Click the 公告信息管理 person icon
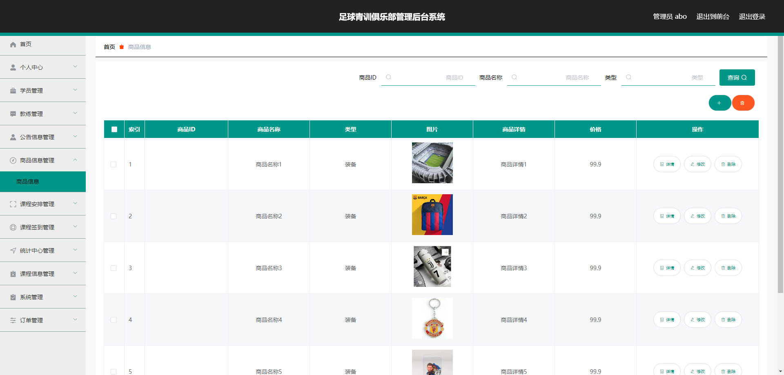Image resolution: width=784 pixels, height=375 pixels. 13,137
